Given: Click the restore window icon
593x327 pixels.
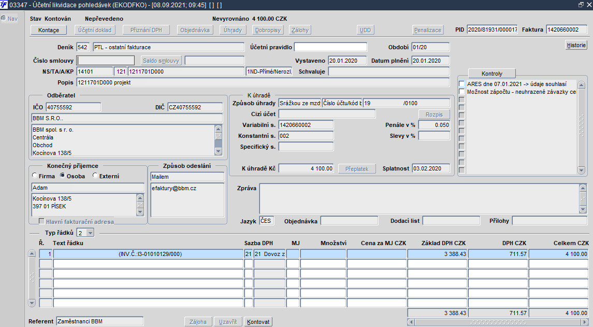Looking at the screenshot, I should point(581,5).
